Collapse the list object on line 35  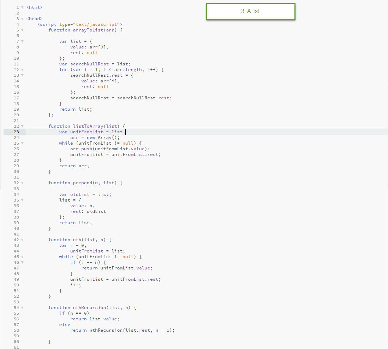(22, 200)
